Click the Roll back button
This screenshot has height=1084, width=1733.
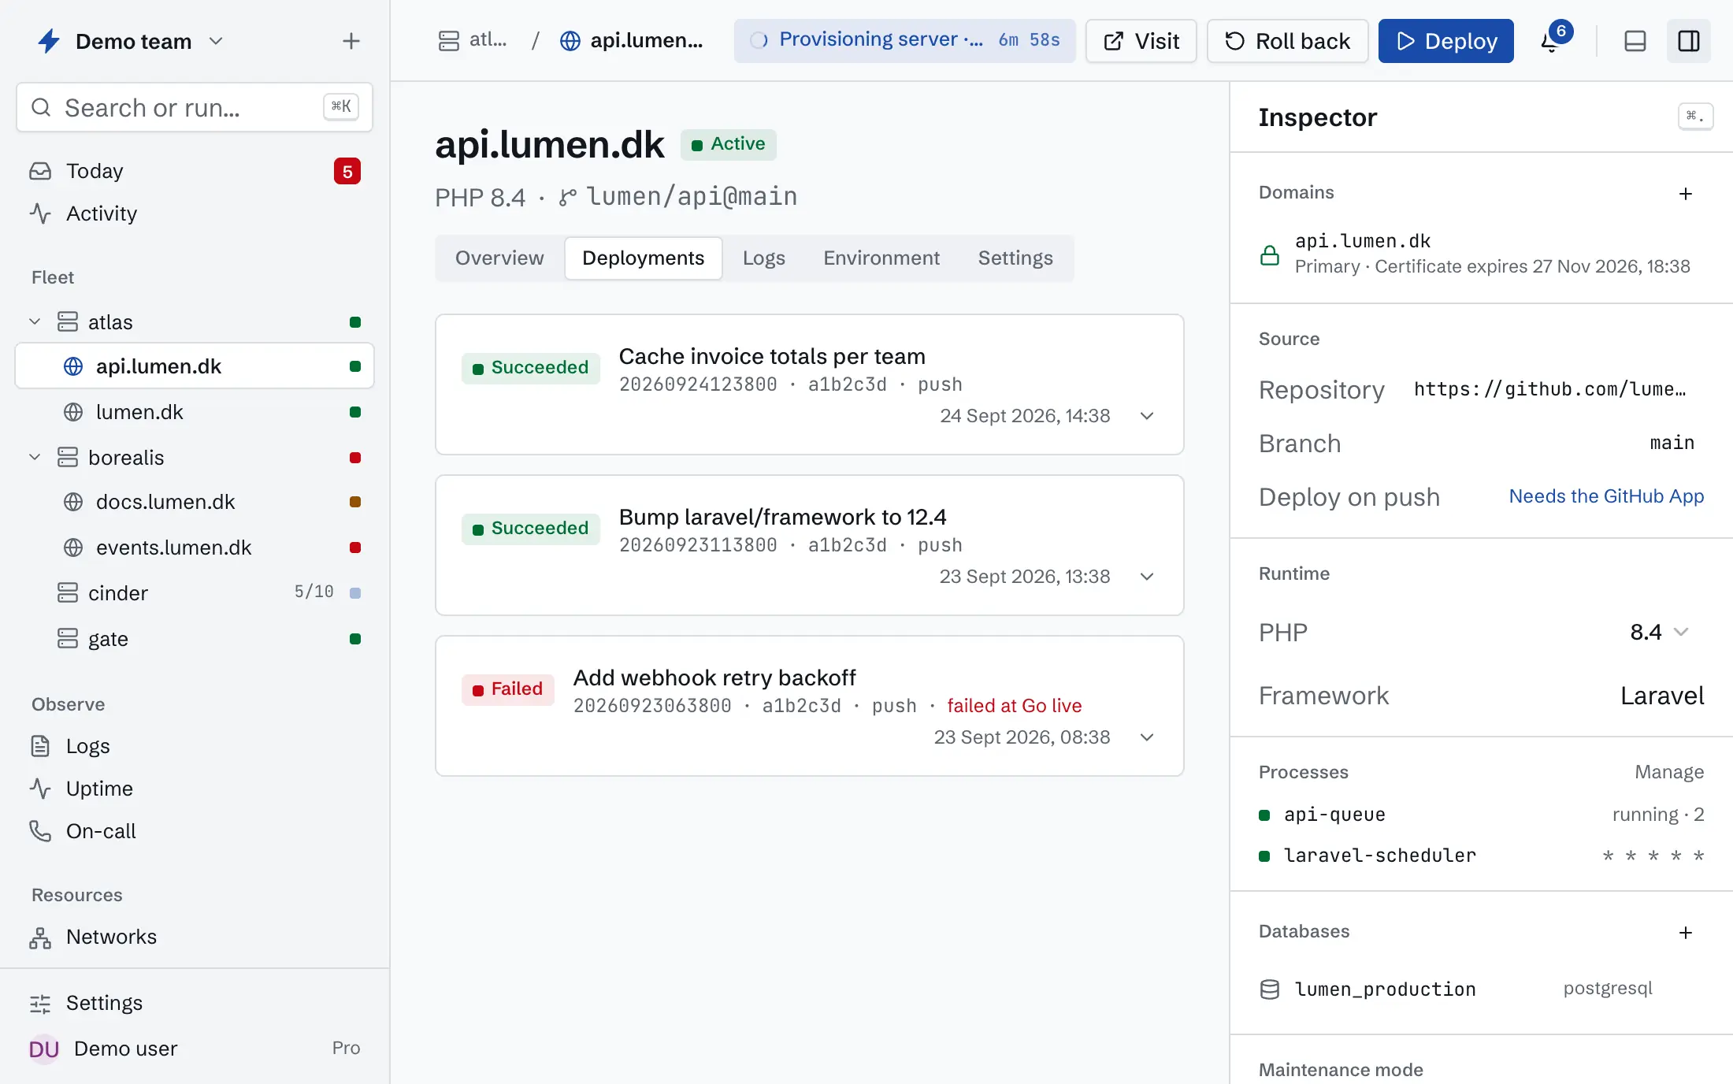[x=1287, y=41]
